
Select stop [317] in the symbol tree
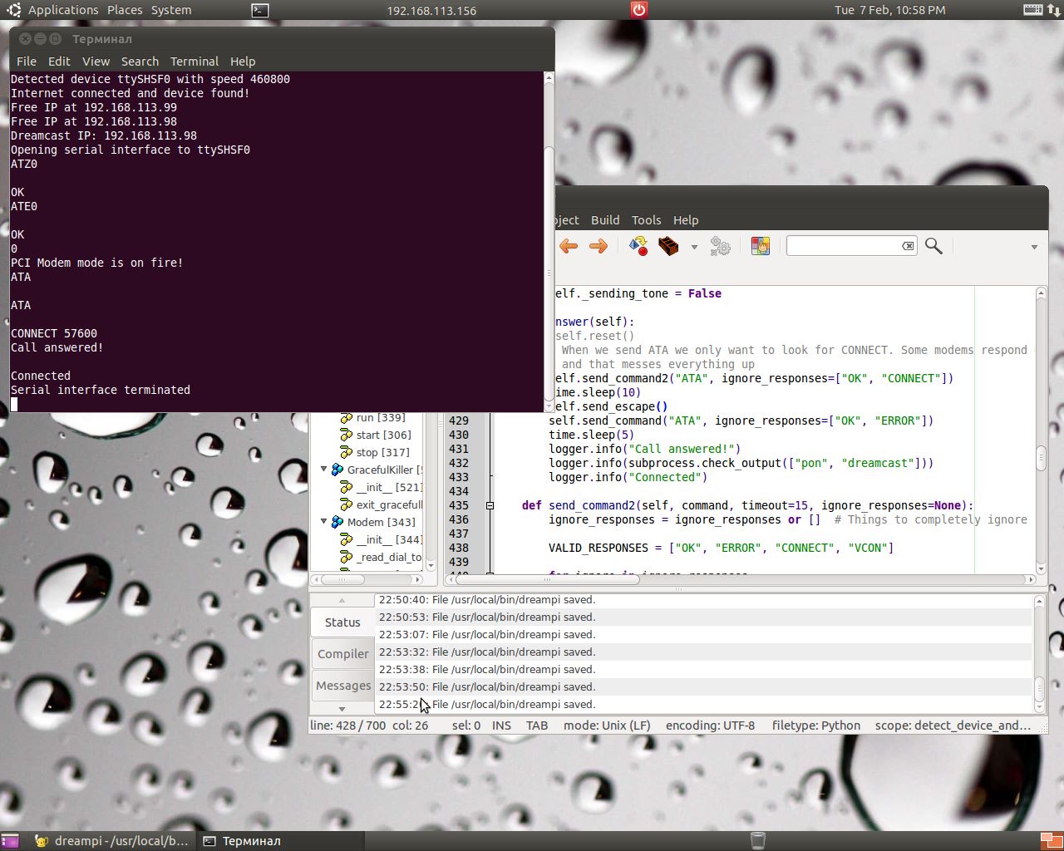click(x=382, y=452)
